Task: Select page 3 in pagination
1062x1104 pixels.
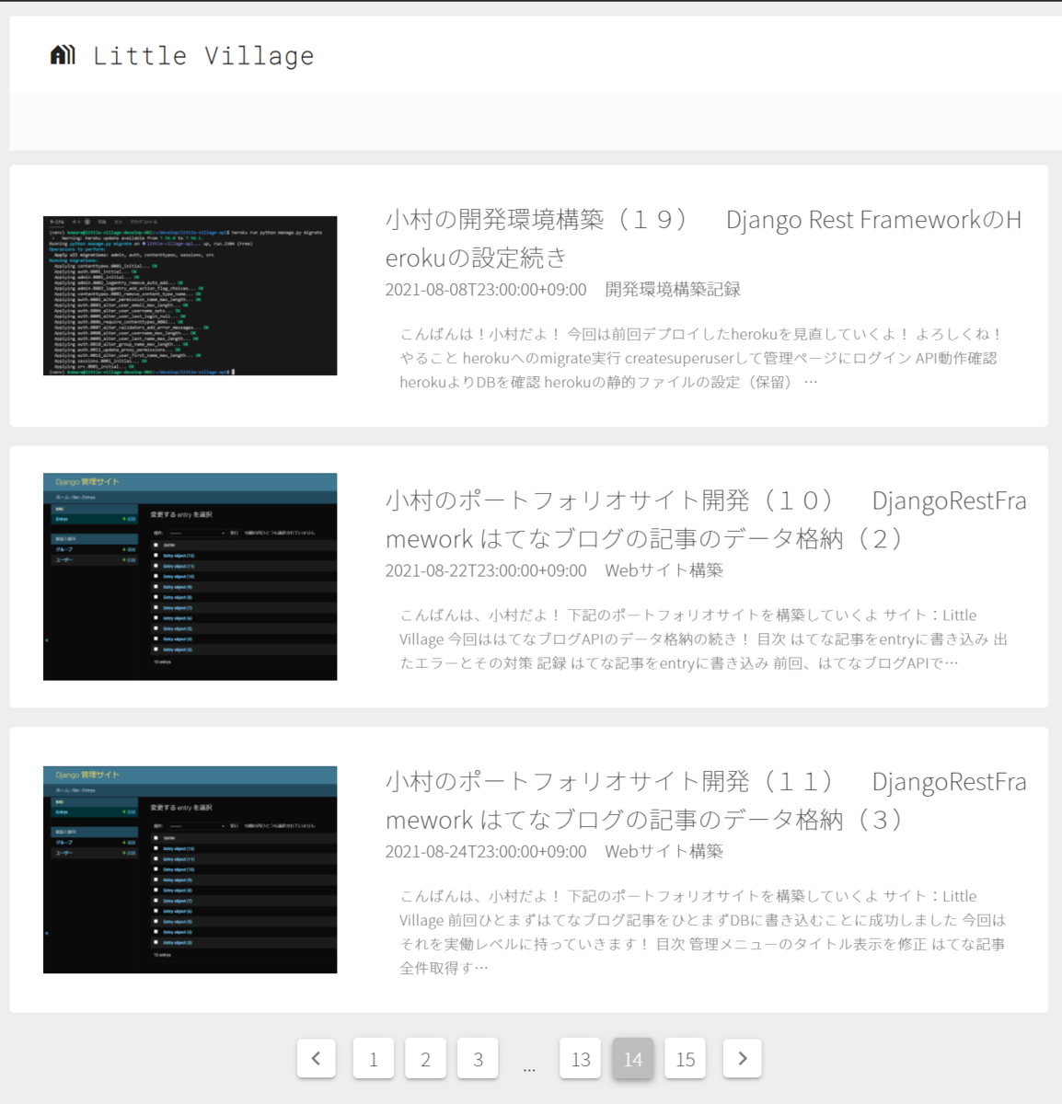Action: pyautogui.click(x=478, y=1058)
